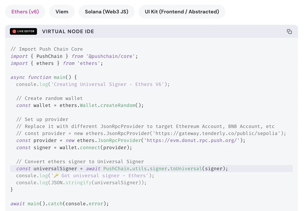The image size is (305, 211).
Task: Click the JSON.stringify(universalSigner) line
Action: (x=81, y=183)
